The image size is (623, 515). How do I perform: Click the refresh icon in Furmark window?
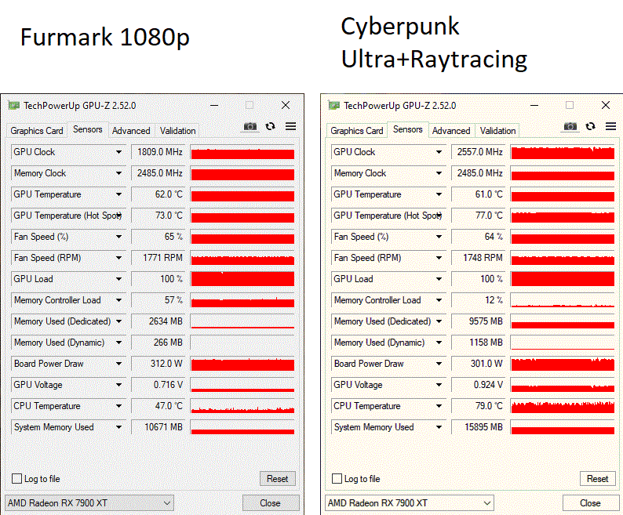(x=270, y=126)
